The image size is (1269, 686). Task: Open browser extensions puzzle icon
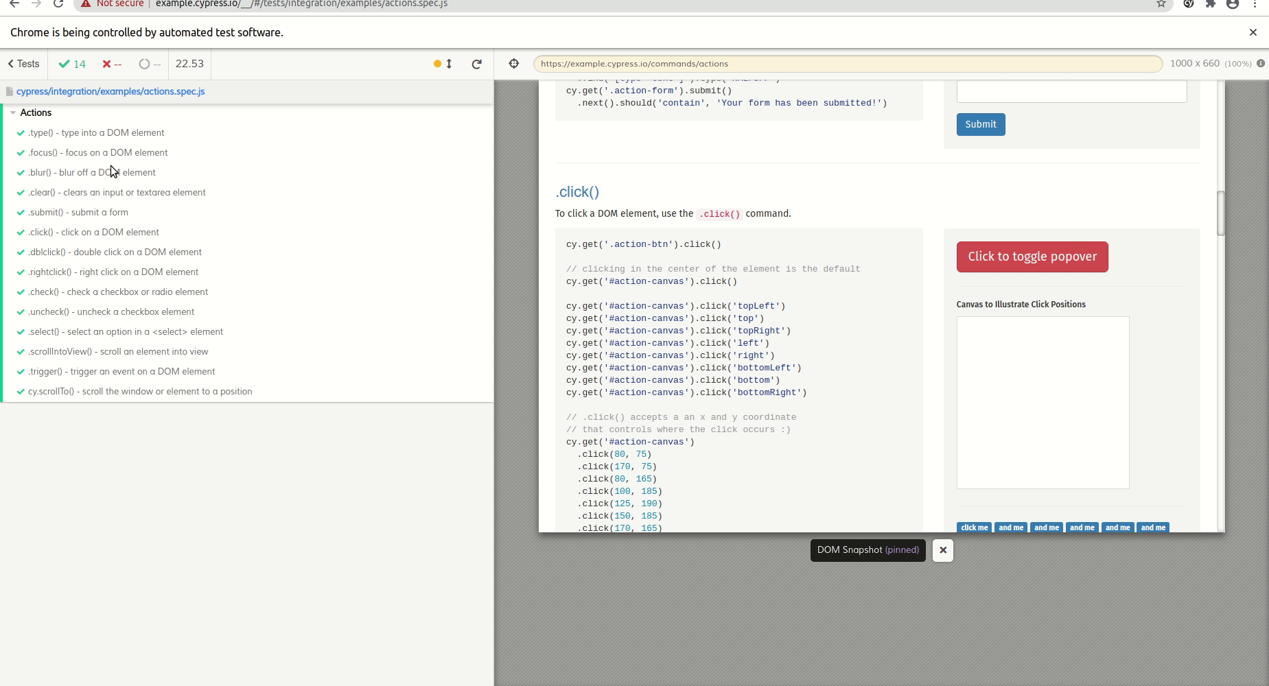pos(1211,3)
